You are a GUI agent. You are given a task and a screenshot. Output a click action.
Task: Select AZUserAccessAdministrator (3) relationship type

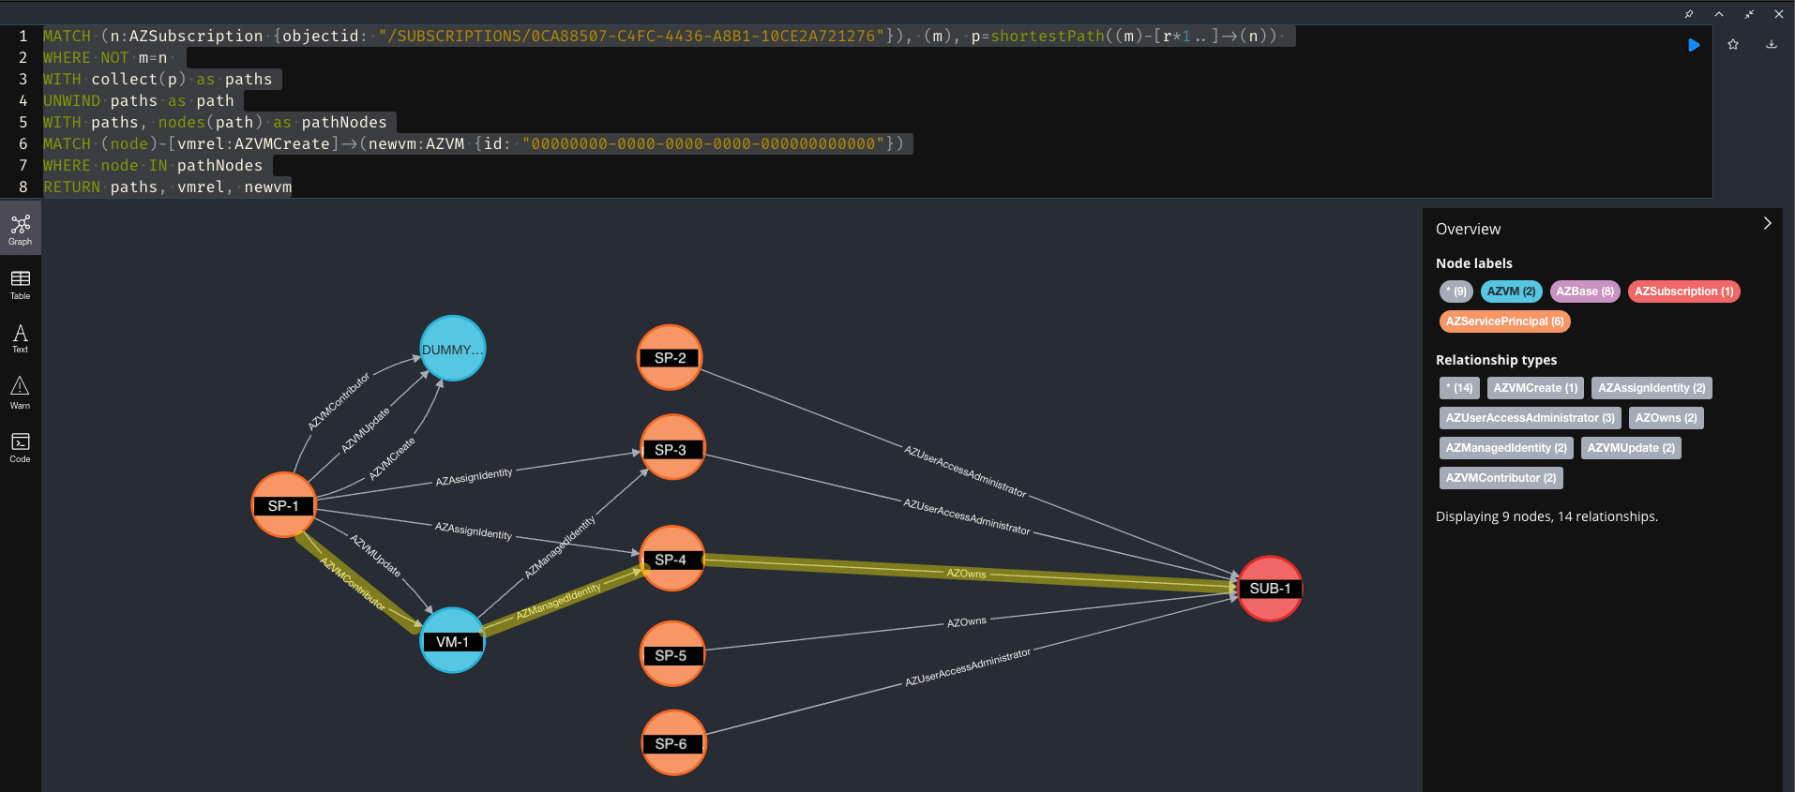(1530, 418)
